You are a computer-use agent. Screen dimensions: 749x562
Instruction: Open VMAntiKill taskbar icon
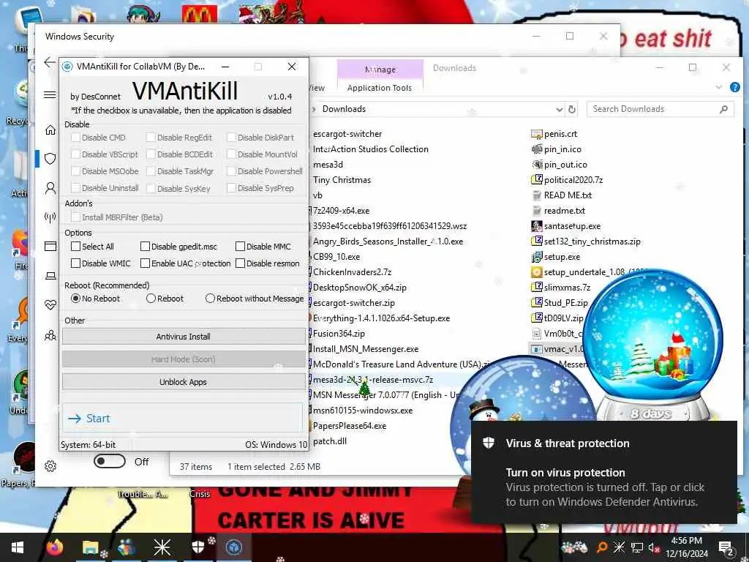coord(233,547)
